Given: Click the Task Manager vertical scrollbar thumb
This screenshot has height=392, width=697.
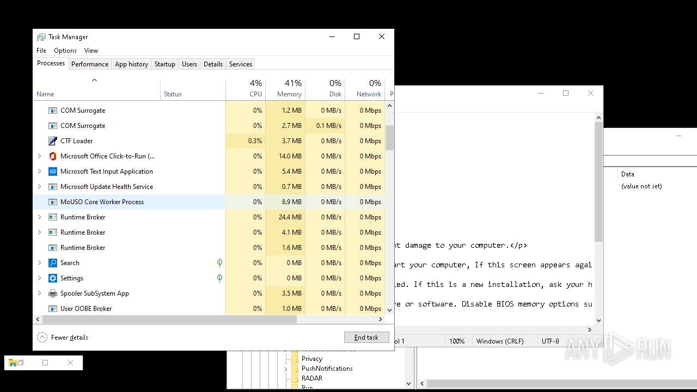Looking at the screenshot, I should 389,138.
